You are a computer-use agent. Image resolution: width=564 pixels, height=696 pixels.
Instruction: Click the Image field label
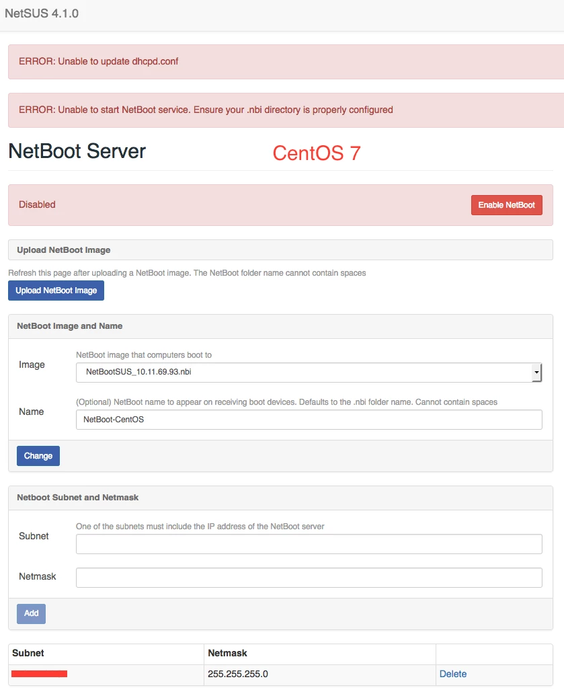(32, 364)
